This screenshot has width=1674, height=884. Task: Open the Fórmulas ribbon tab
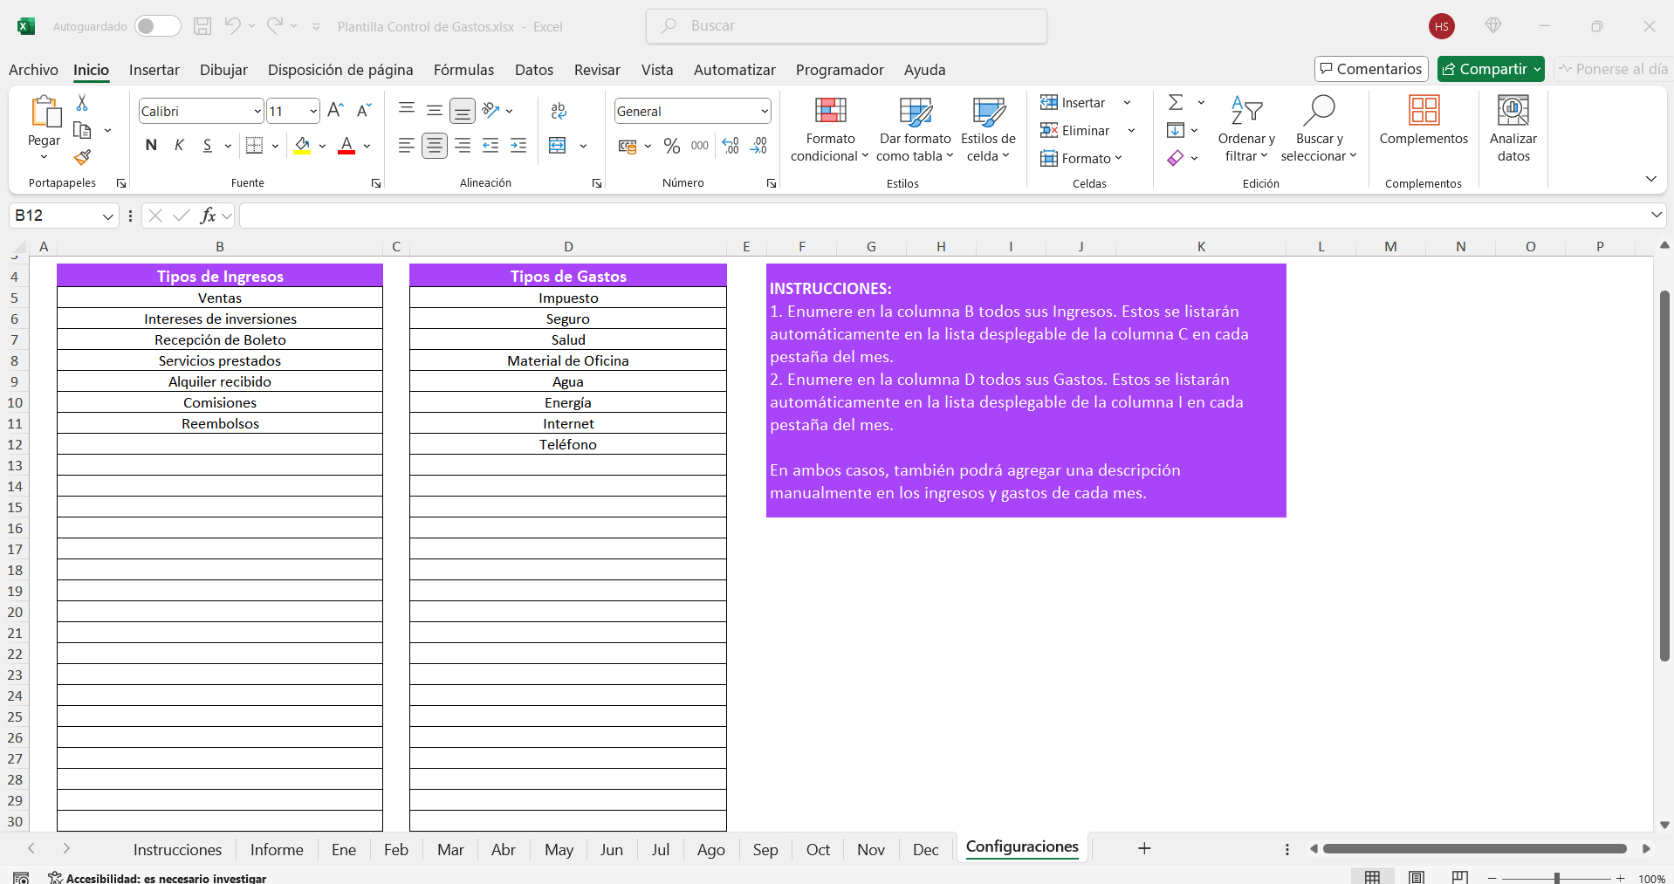[463, 70]
